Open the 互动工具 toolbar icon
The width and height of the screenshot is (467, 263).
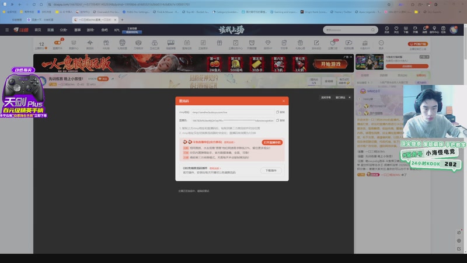(x=155, y=44)
